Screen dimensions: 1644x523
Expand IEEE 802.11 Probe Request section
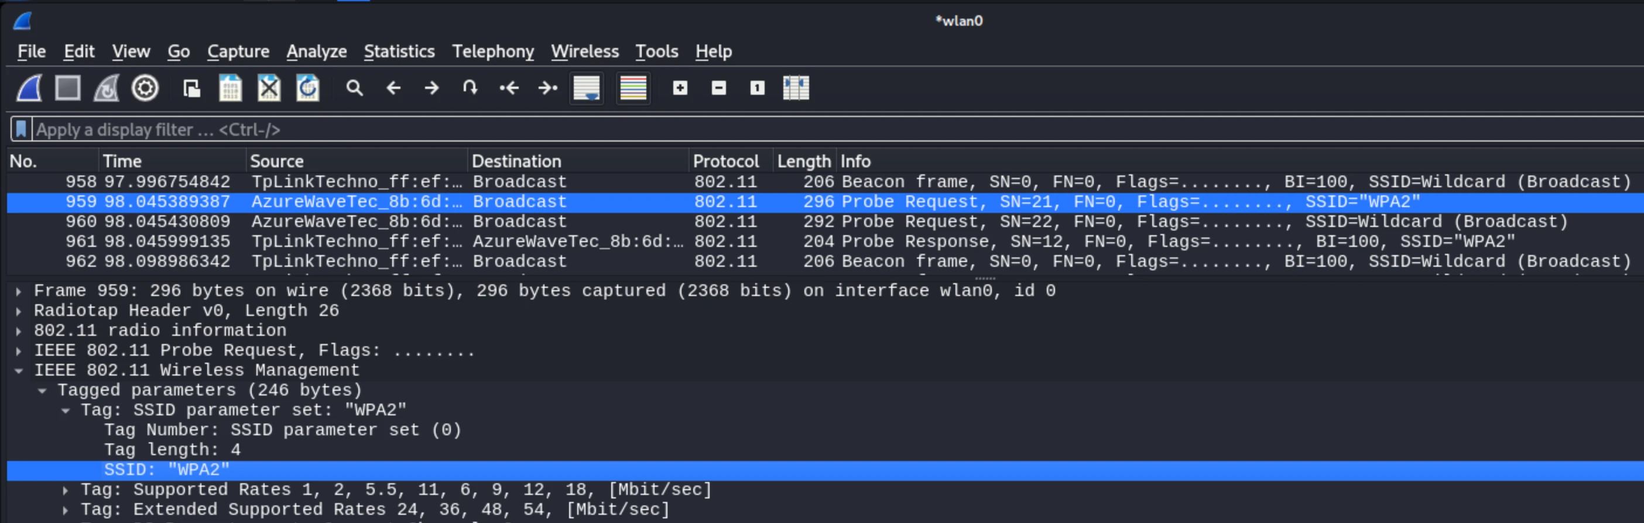tap(19, 351)
